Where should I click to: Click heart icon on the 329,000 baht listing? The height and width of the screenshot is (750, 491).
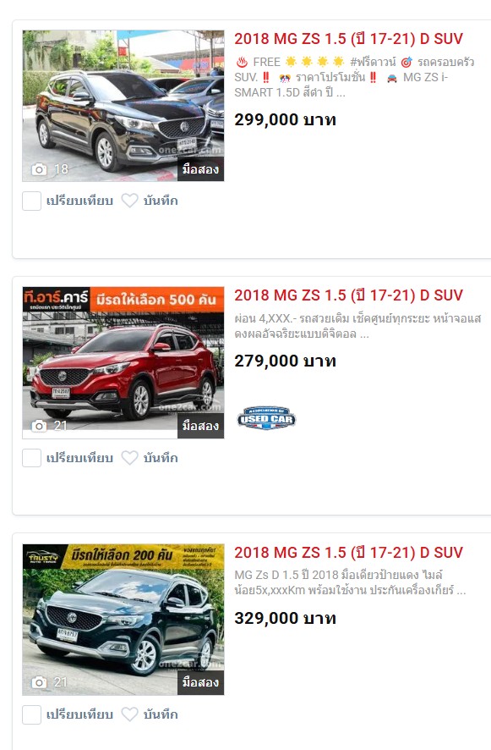point(129,714)
